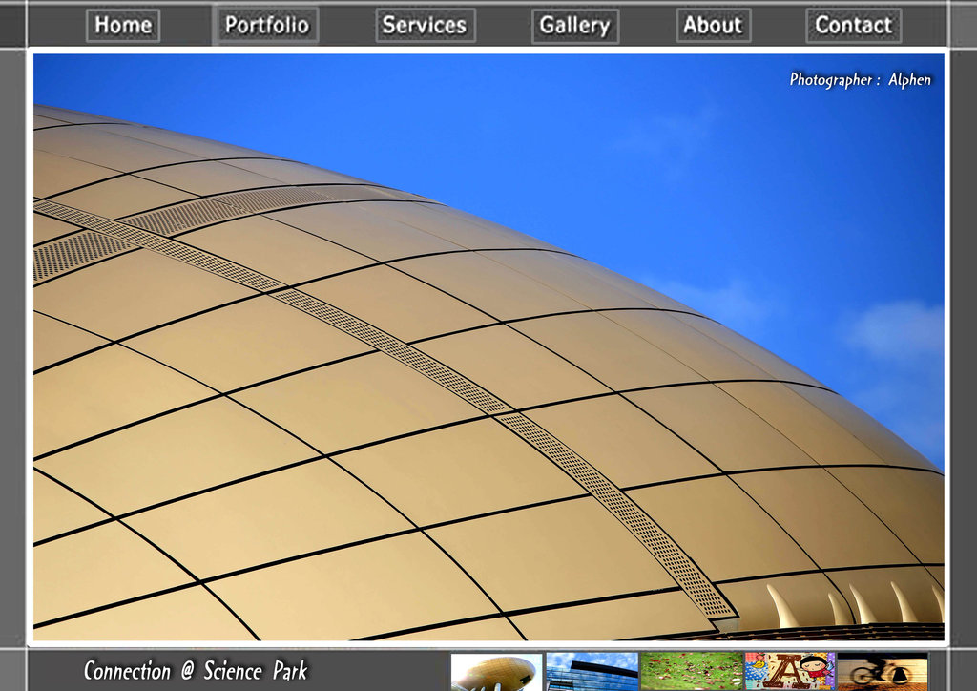
Task: Select the blue glass building thumbnail
Action: pos(592,672)
